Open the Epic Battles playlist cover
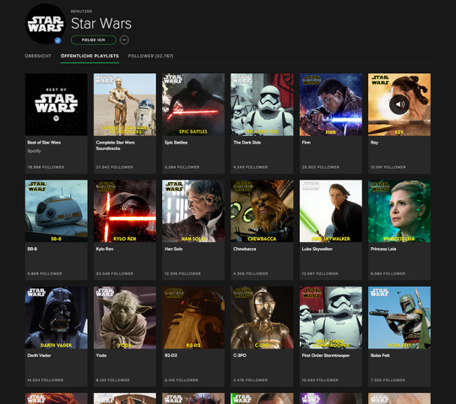Screen dimensions: 456x404 tap(193, 105)
